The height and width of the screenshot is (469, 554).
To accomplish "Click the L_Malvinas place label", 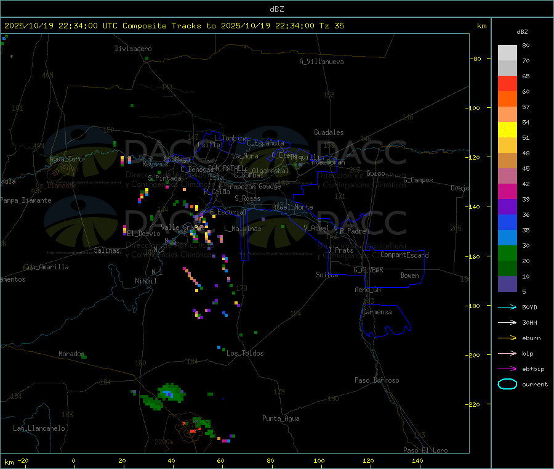I will click(243, 229).
